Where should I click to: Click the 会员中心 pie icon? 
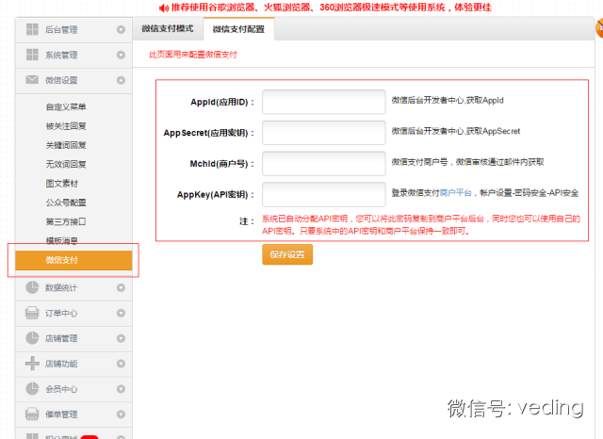click(32, 389)
